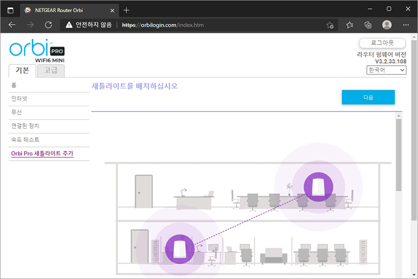The height and width of the screenshot is (279, 418).
Task: Click the Orbi Pro logo
Action: 37,51
